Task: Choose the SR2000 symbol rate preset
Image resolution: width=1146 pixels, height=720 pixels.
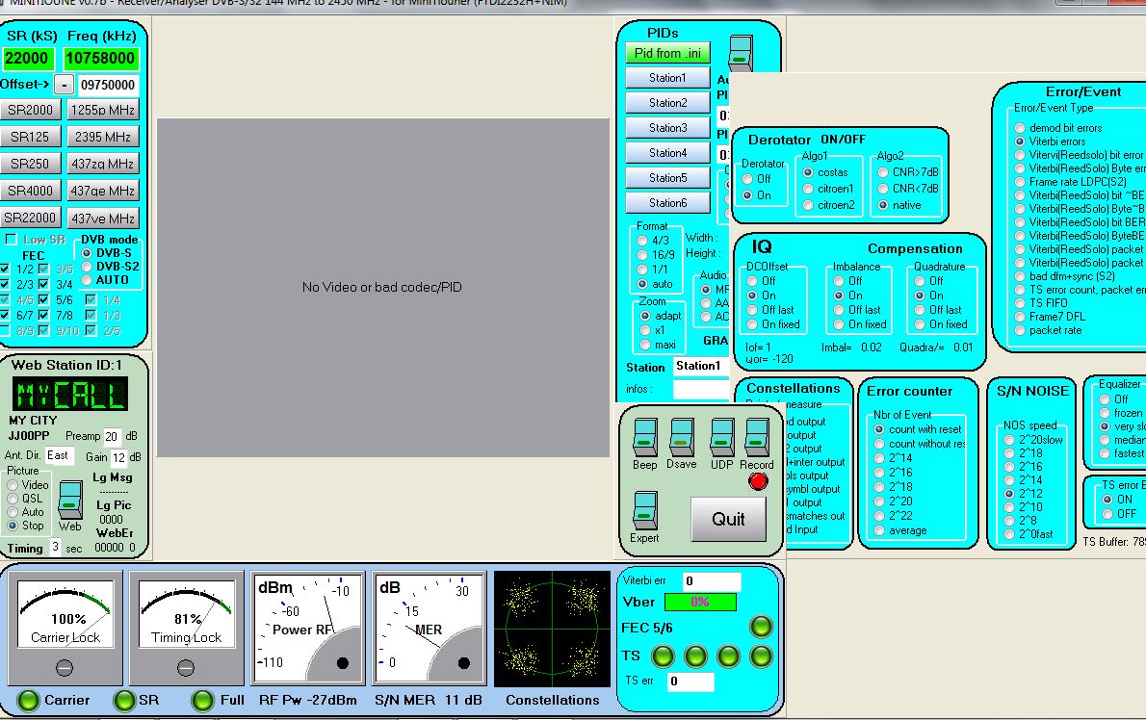Action: (x=30, y=111)
